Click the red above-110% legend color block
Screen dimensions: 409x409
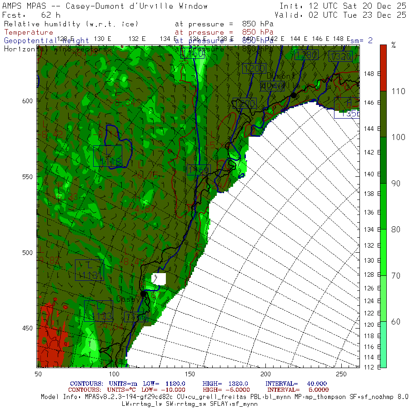[383, 68]
